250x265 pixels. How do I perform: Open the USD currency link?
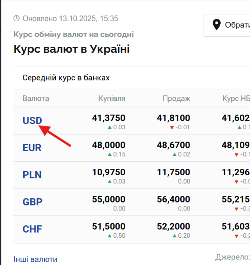click(32, 120)
